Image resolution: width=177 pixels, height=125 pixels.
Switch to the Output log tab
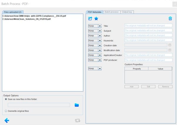tap(127, 12)
